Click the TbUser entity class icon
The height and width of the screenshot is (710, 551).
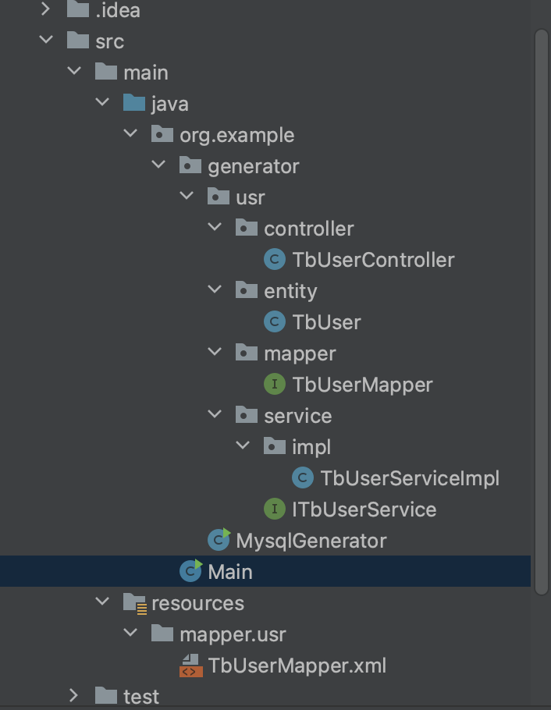(x=275, y=322)
